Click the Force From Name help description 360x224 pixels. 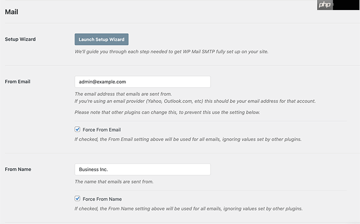(188, 209)
